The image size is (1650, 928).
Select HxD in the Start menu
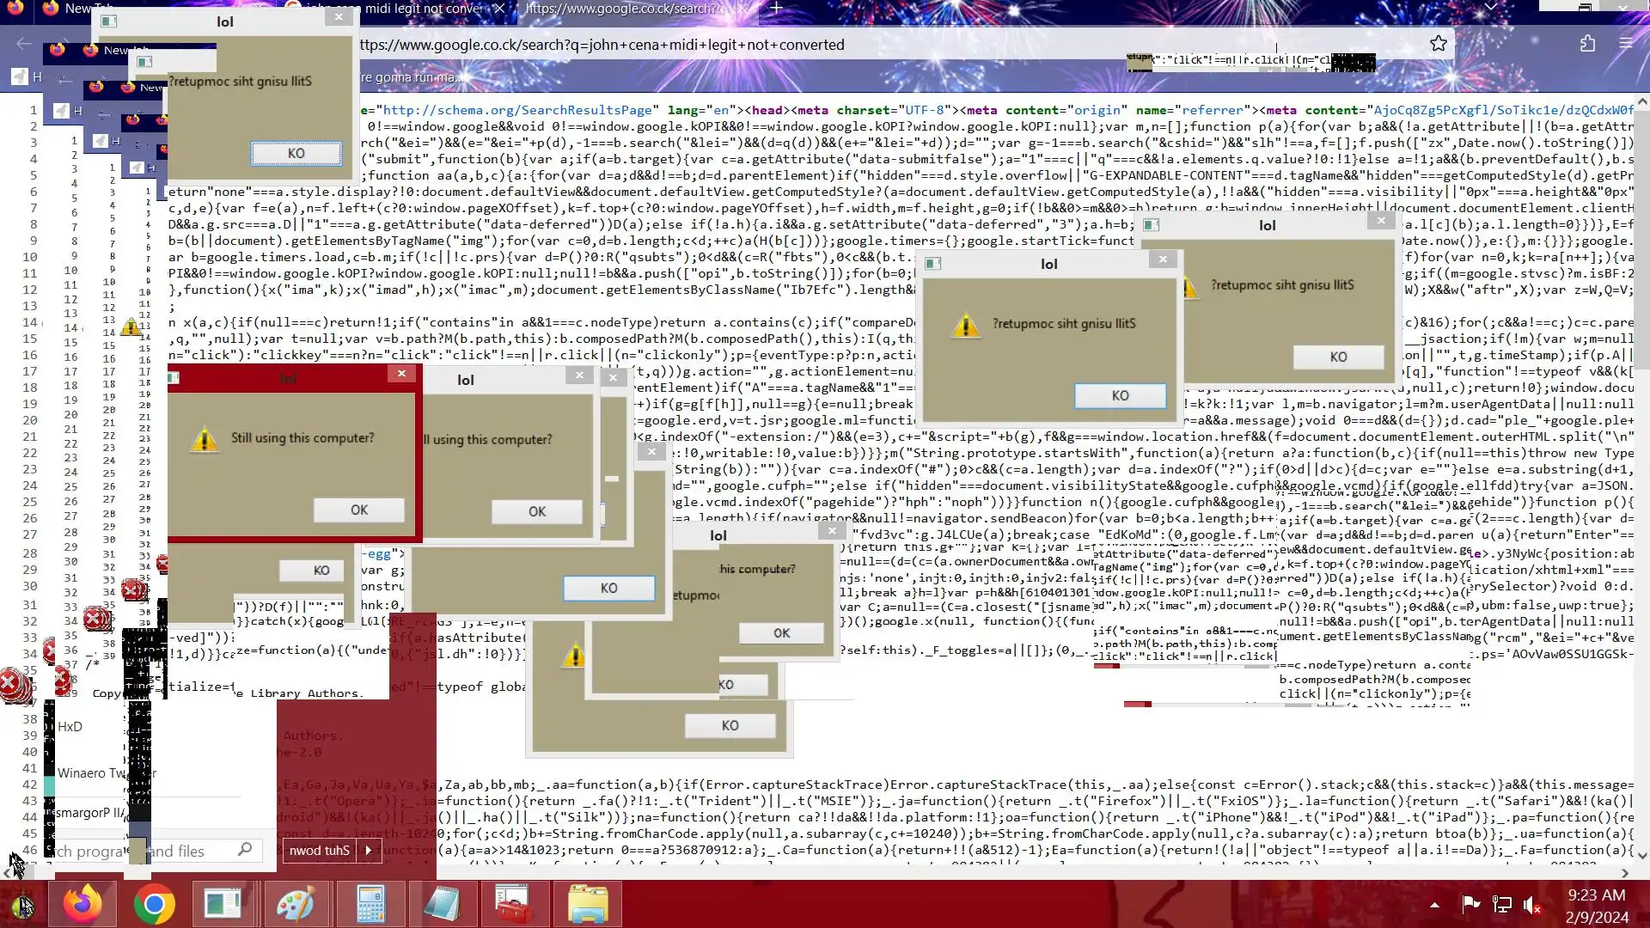(x=70, y=727)
